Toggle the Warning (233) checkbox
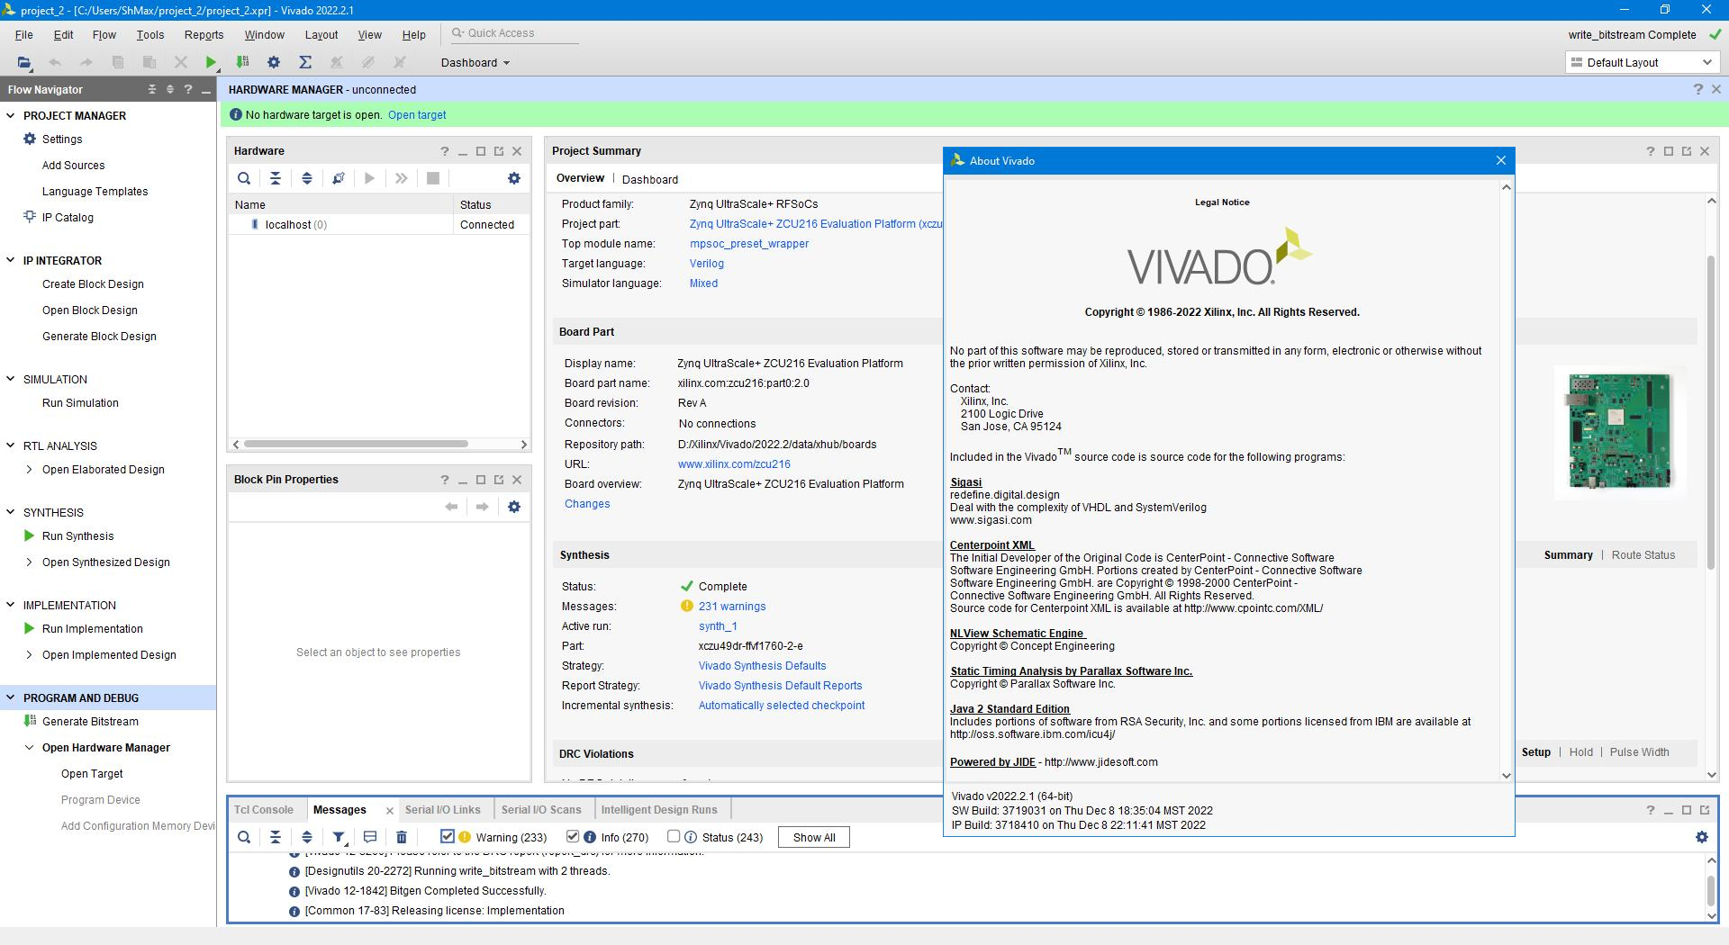 447,836
